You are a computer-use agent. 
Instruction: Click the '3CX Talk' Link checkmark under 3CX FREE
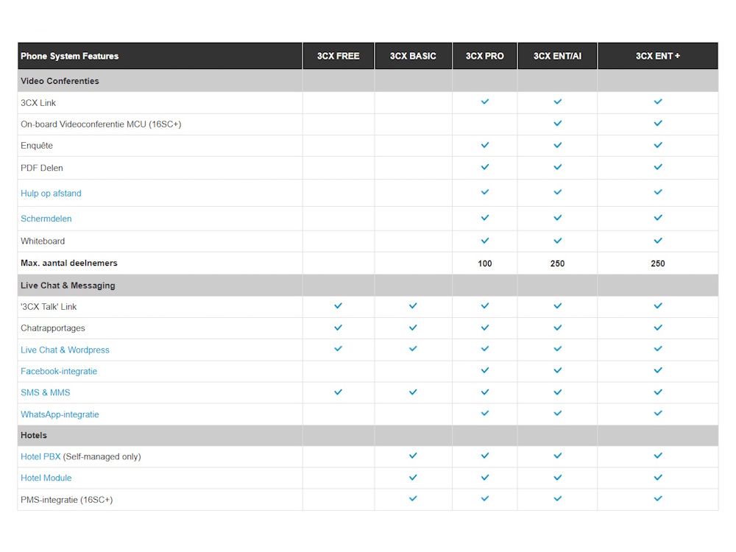[x=338, y=305]
